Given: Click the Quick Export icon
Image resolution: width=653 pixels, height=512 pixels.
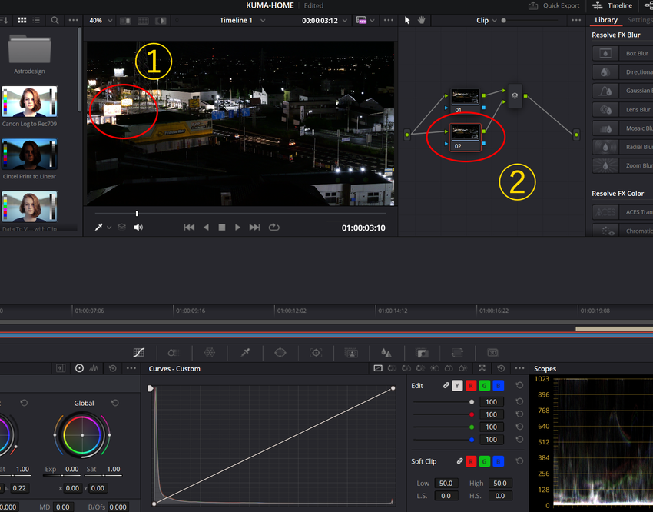Looking at the screenshot, I should coord(533,5).
